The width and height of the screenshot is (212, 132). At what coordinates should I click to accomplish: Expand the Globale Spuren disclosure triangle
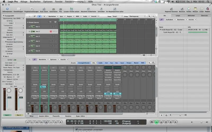tap(27, 22)
